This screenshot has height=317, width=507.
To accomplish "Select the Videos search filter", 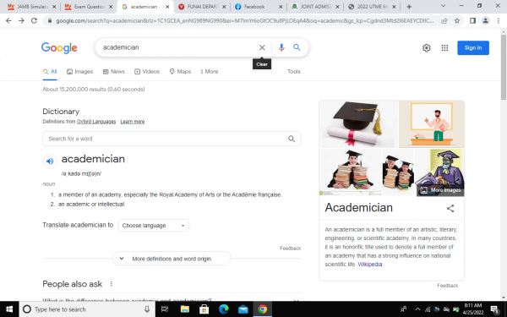I will coord(147,72).
